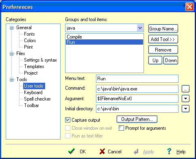Viewport: 196px width, 159px height.
Task: Click the blue question mark Help icon
Action: click(169, 151)
